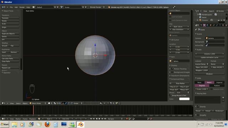Click the remove keying set minus icon

point(223,100)
